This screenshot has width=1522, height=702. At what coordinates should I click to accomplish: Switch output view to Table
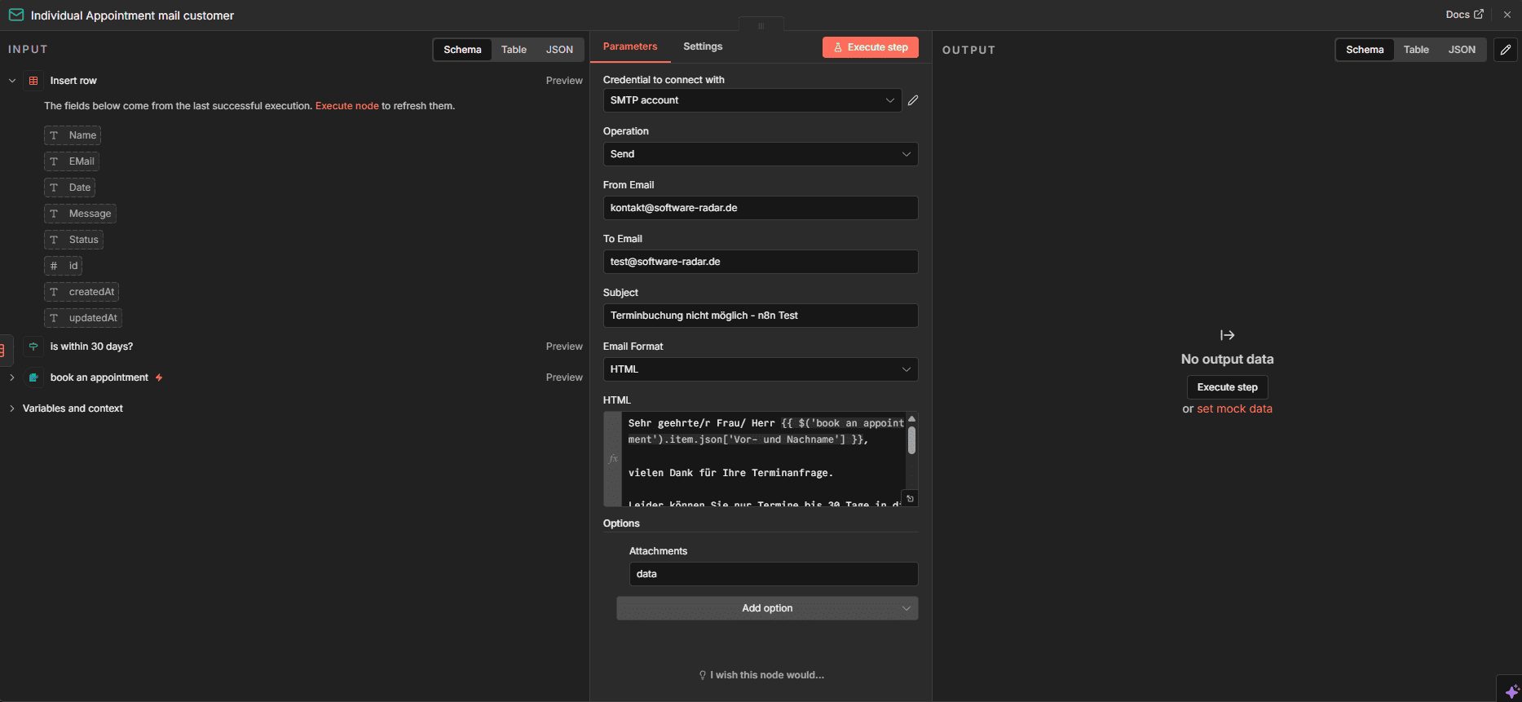click(1415, 50)
